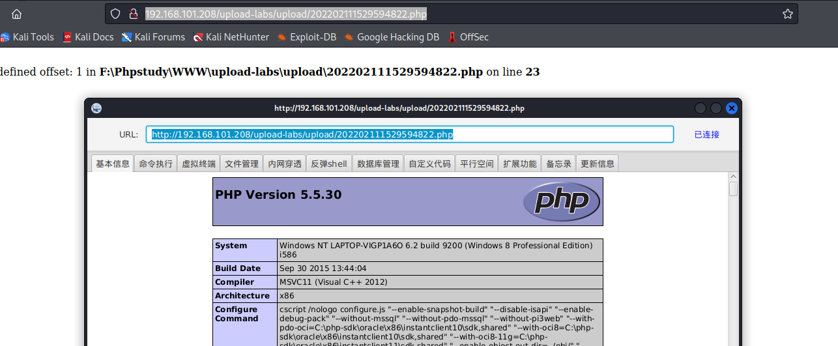The height and width of the screenshot is (346, 838).
Task: Open the Exploit-DB bookmark
Action: [x=307, y=37]
